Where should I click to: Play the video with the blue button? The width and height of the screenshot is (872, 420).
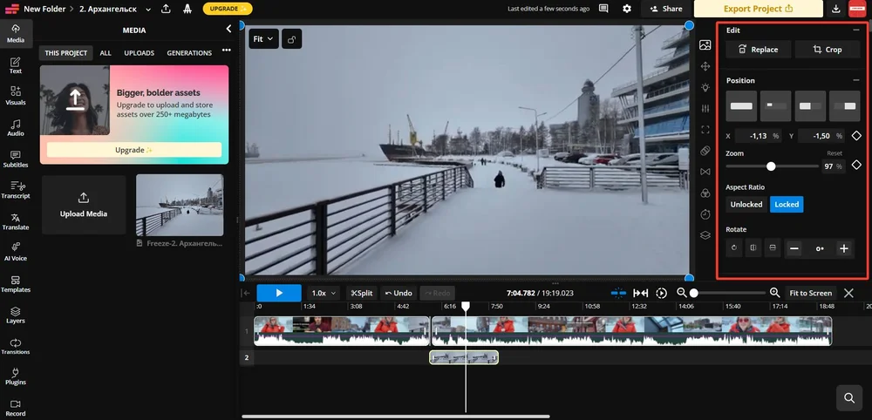(279, 294)
